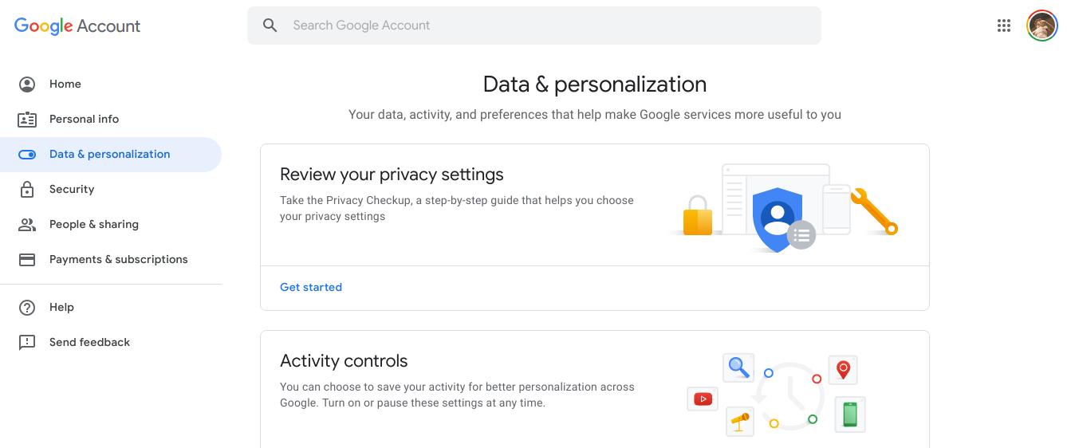The width and height of the screenshot is (1067, 448).
Task: Click the Security padlock icon
Action: pos(27,190)
